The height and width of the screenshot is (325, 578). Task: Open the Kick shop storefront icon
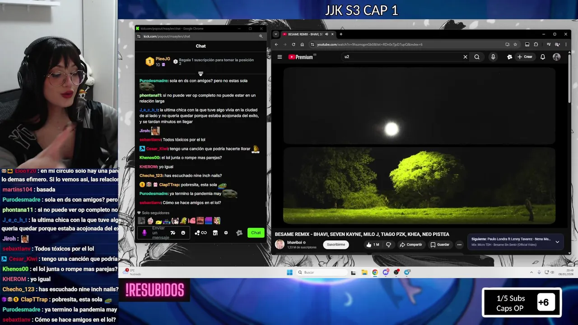pyautogui.click(x=215, y=233)
